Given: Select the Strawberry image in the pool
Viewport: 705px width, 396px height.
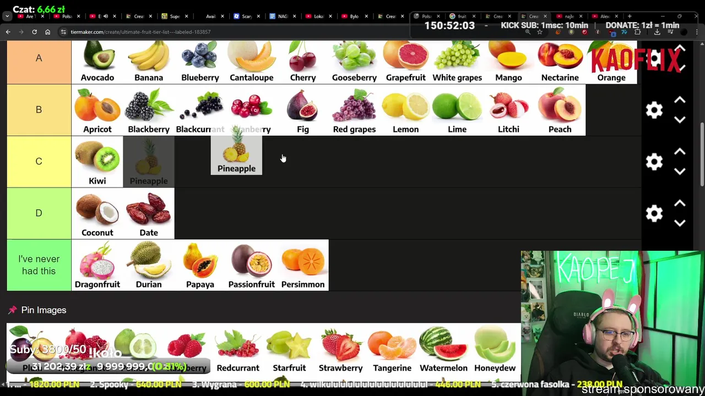Looking at the screenshot, I should (340, 349).
